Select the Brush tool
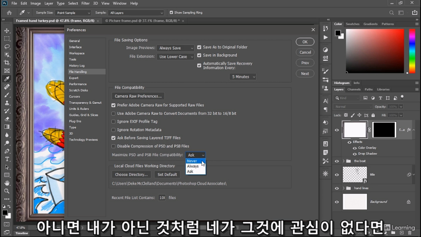 tap(7, 95)
